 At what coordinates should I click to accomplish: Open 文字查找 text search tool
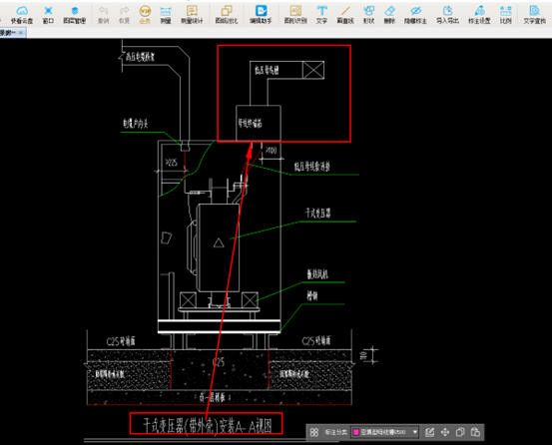click(x=534, y=15)
